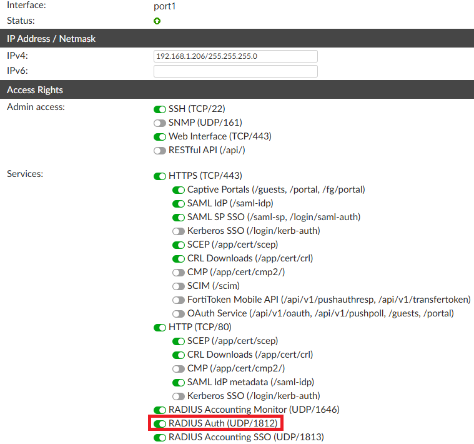Disable SCEP under HTTP
The width and height of the screenshot is (474, 444).
point(179,341)
